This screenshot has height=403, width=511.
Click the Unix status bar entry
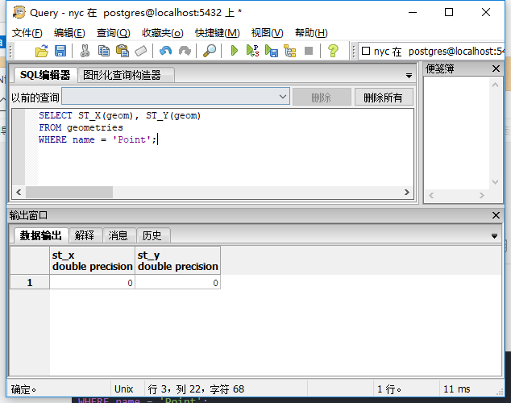tap(124, 389)
